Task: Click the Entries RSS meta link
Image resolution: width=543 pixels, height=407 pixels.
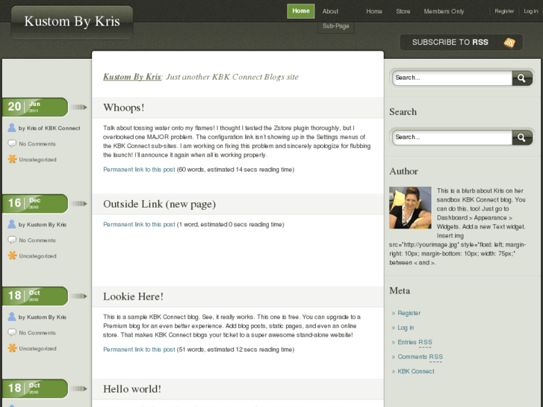Action: click(x=415, y=342)
